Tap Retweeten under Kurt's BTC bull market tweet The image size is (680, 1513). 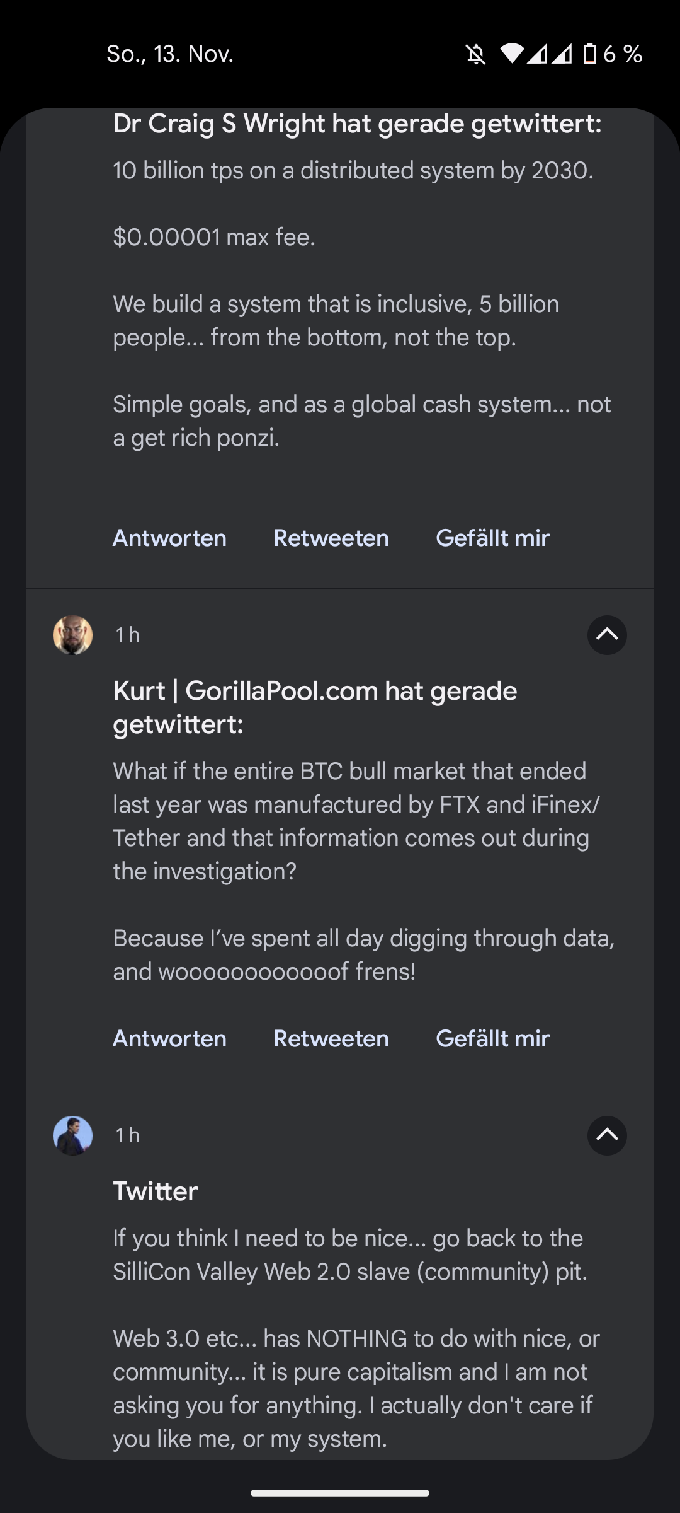(331, 1039)
